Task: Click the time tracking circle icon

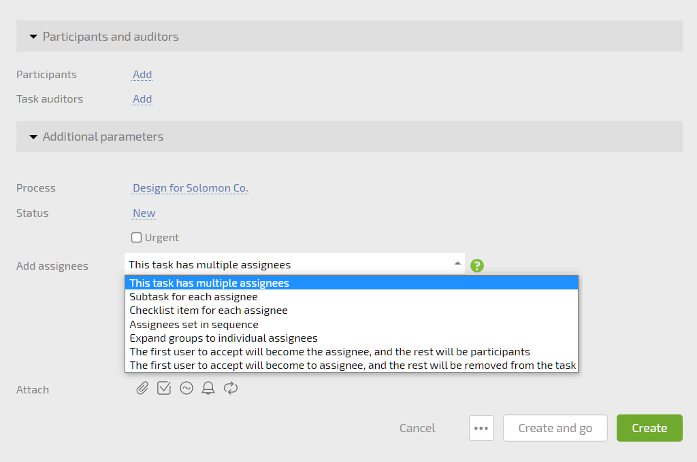Action: click(x=187, y=389)
